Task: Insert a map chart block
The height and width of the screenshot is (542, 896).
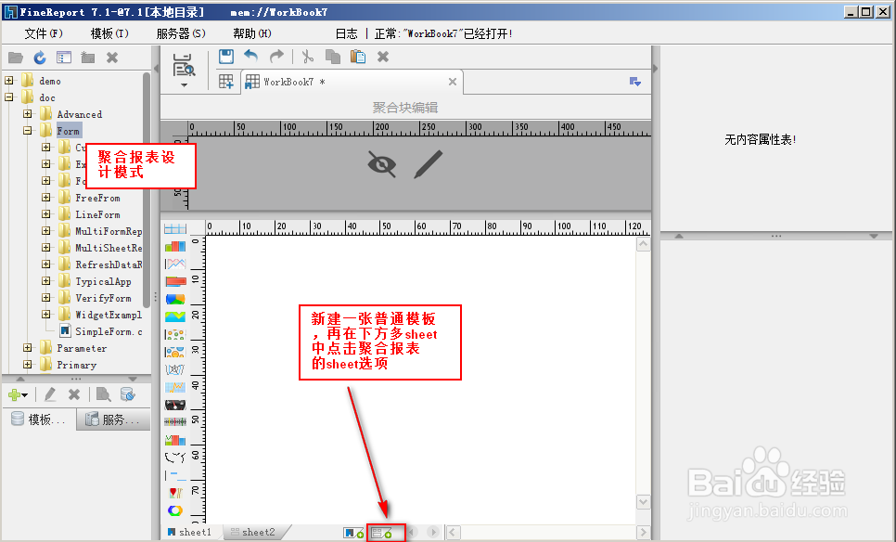Action: 175,458
